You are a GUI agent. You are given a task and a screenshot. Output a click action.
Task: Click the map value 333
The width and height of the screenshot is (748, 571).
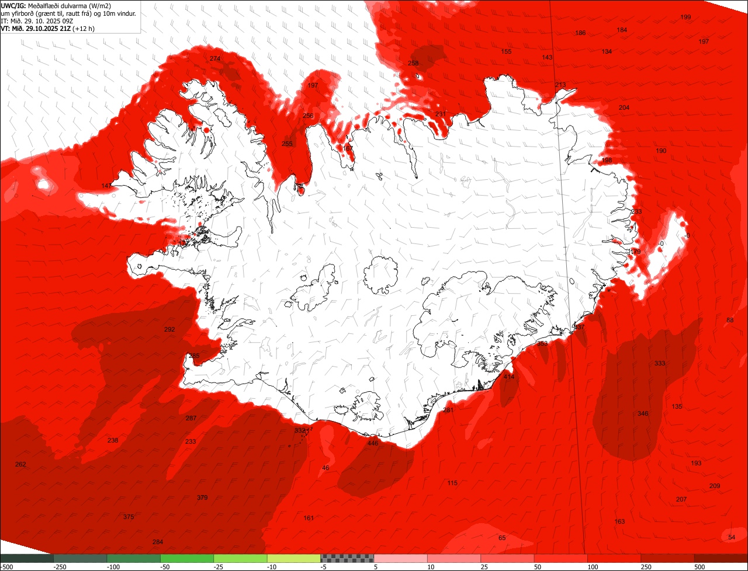point(660,363)
